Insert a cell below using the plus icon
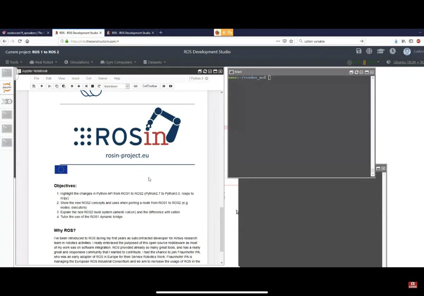This screenshot has width=424, height=296. [x=42, y=86]
